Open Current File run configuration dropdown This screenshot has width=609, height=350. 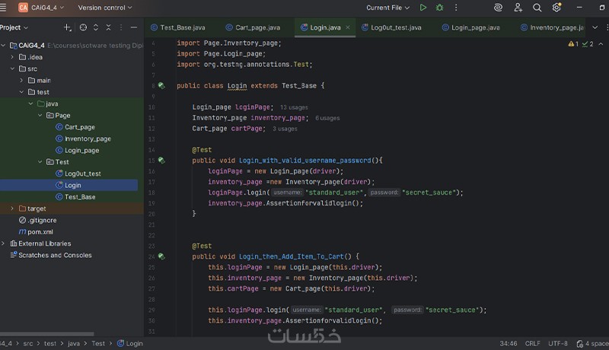click(387, 8)
